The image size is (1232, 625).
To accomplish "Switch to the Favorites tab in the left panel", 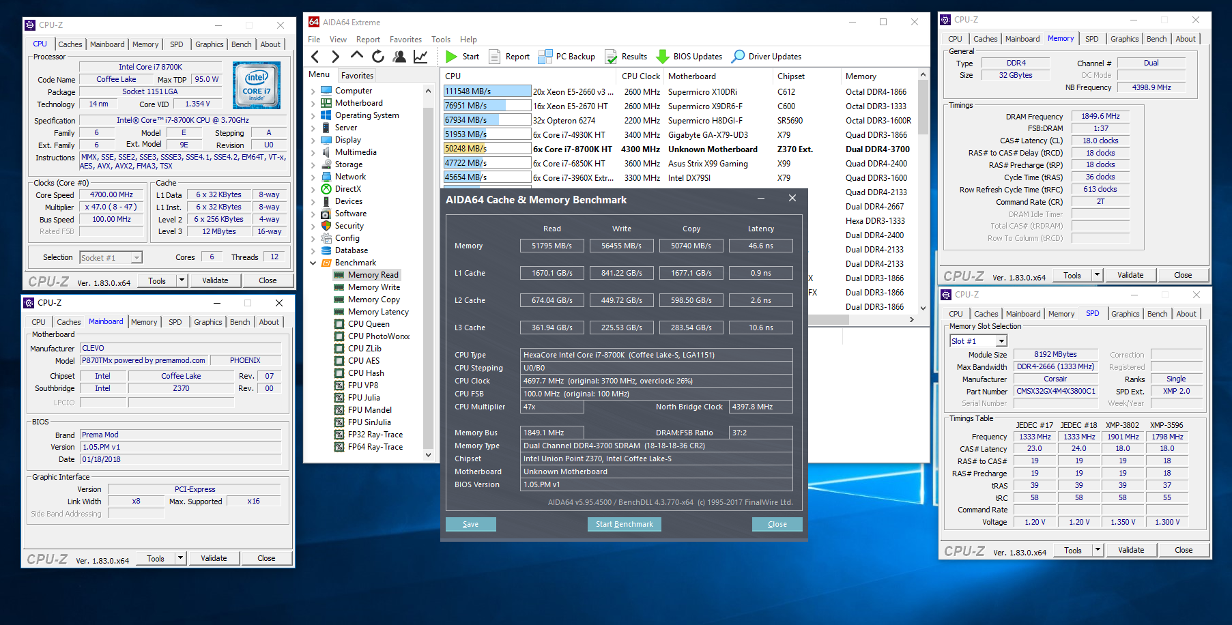I will pos(357,76).
